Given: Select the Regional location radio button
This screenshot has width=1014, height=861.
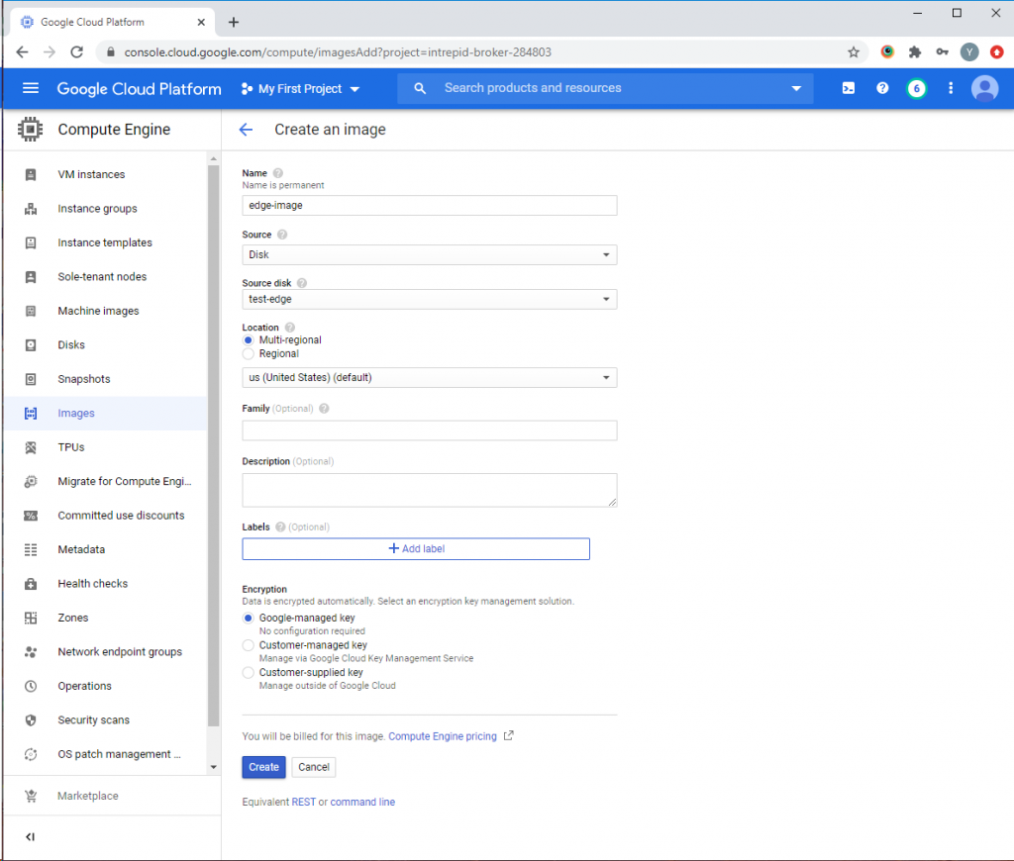Looking at the screenshot, I should pyautogui.click(x=249, y=353).
